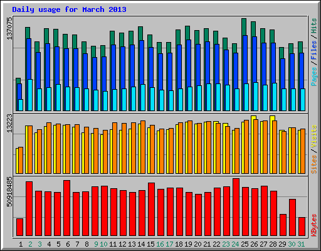Click weekend day 30 label
The height and width of the screenshot is (251, 321).
[292, 244]
